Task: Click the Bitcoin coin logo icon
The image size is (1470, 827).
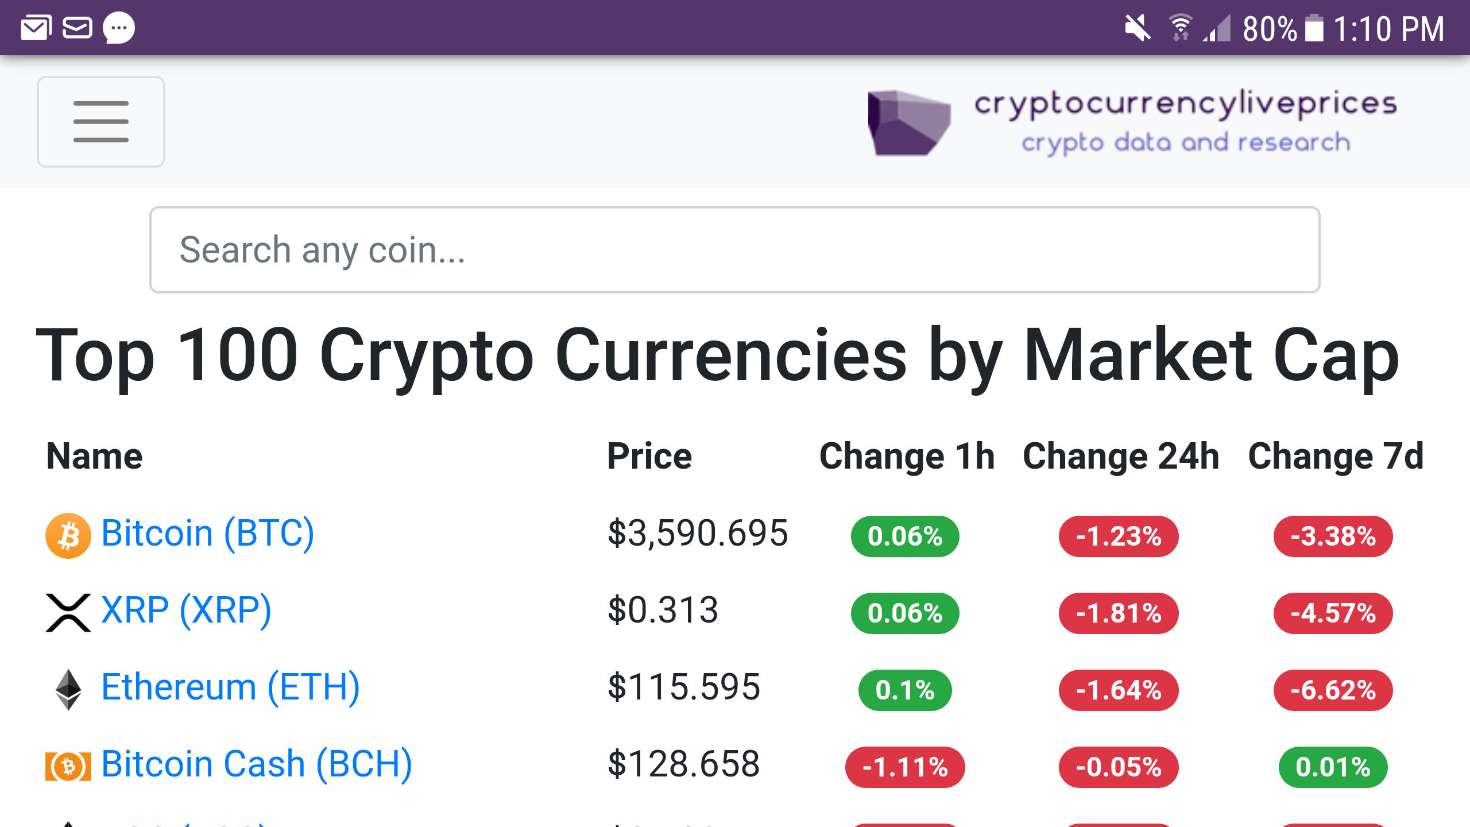Action: [67, 533]
